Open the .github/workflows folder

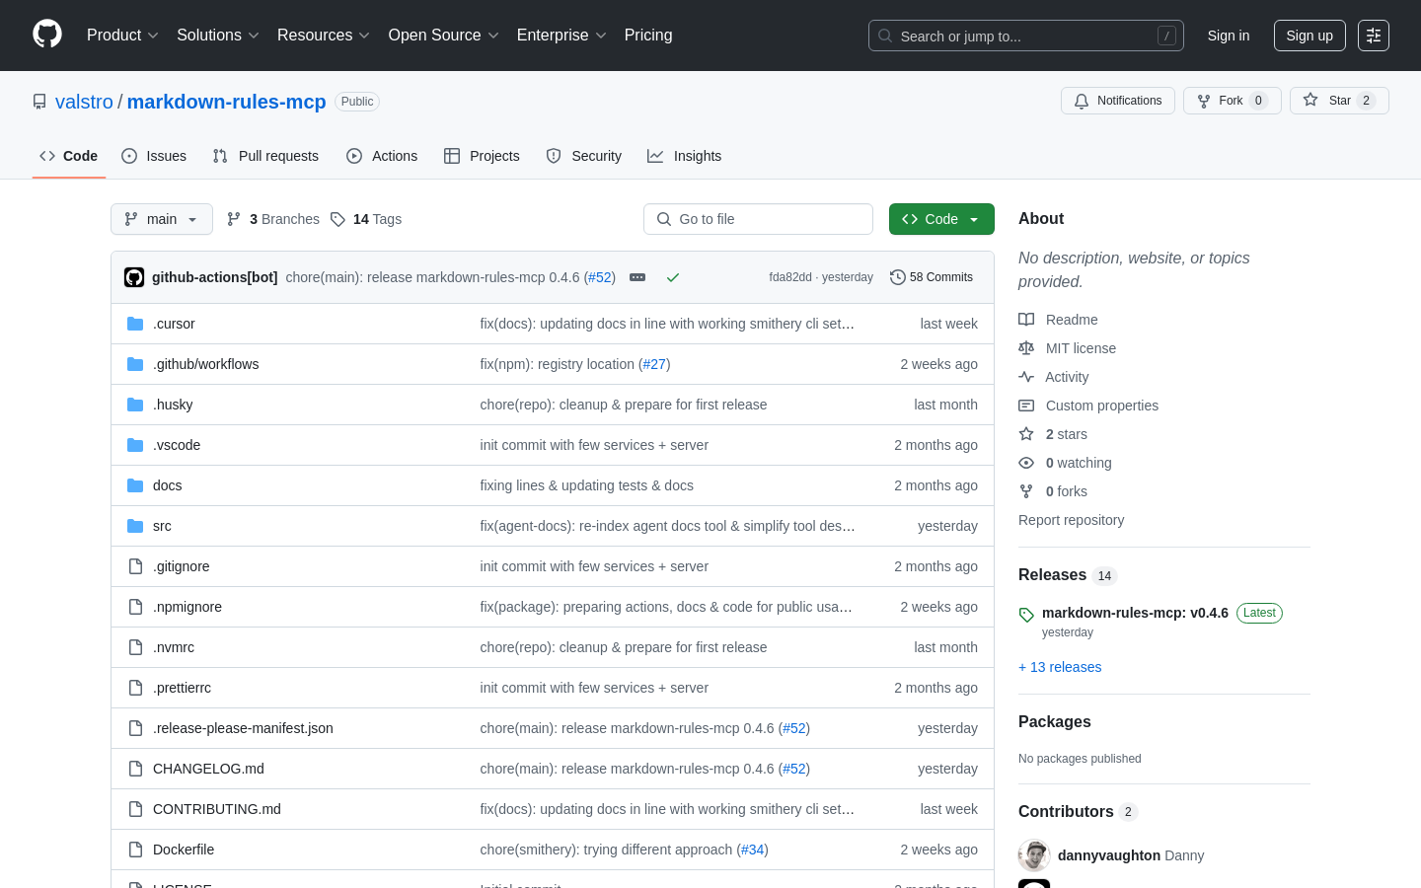206,364
